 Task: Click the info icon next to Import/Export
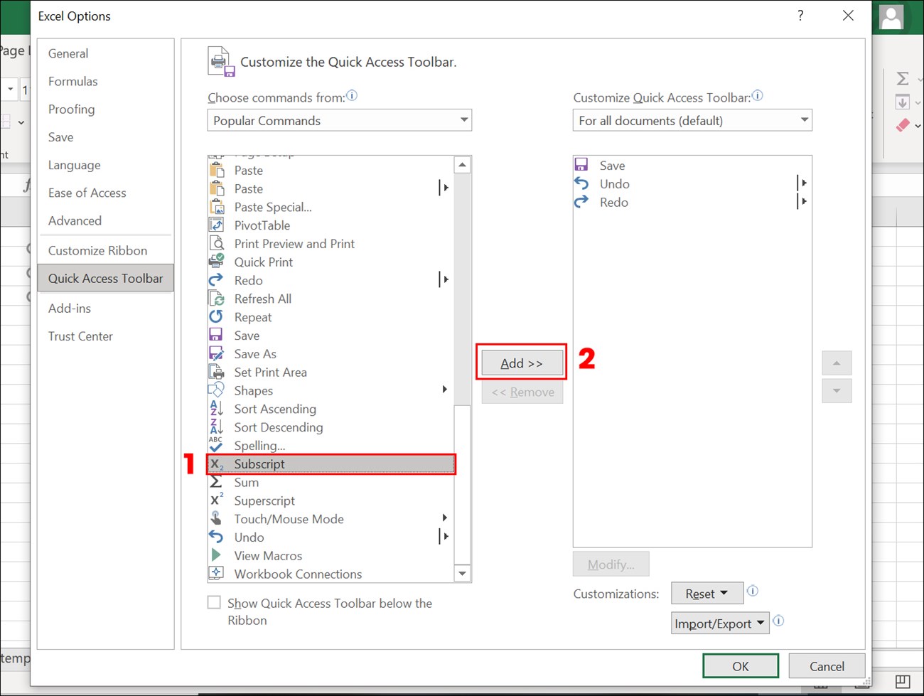778,621
